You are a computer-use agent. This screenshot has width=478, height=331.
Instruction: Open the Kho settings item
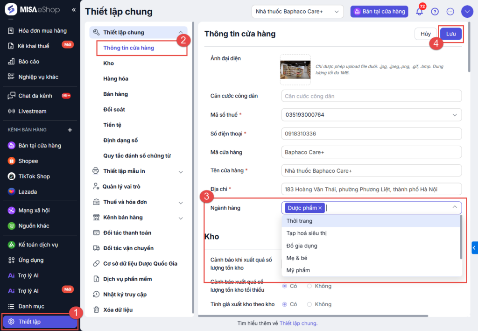pos(108,63)
